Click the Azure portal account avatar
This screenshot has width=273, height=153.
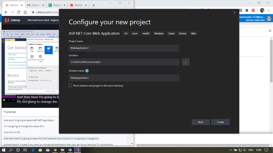269,18
